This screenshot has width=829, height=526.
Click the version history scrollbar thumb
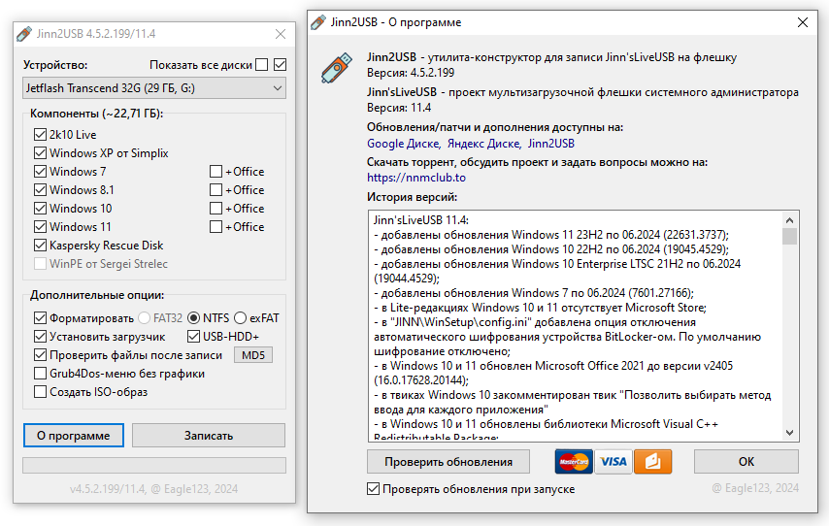pos(789,236)
